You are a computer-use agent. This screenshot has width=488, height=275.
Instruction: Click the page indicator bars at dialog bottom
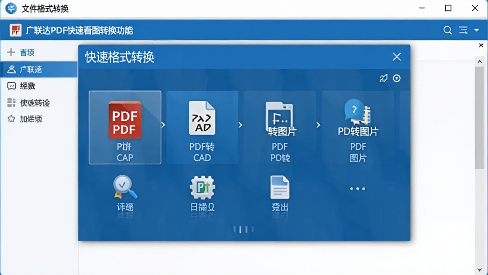(x=244, y=230)
